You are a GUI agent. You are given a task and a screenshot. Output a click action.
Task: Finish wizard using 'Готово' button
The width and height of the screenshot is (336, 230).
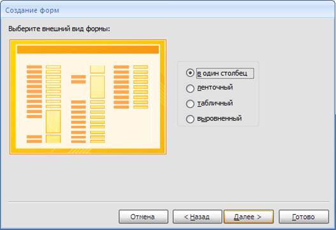click(x=304, y=217)
